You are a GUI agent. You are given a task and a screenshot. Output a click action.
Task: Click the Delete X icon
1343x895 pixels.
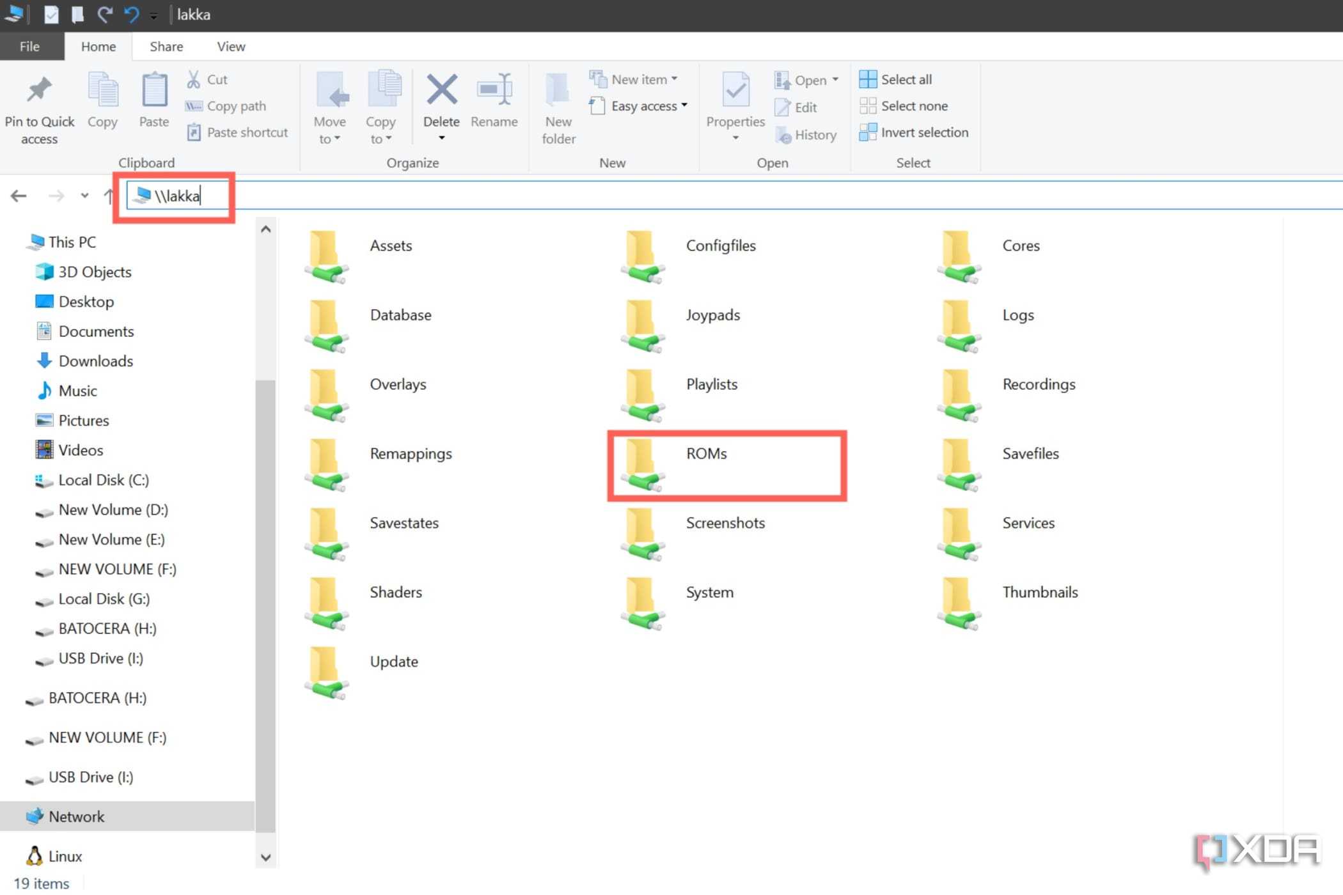(x=441, y=89)
